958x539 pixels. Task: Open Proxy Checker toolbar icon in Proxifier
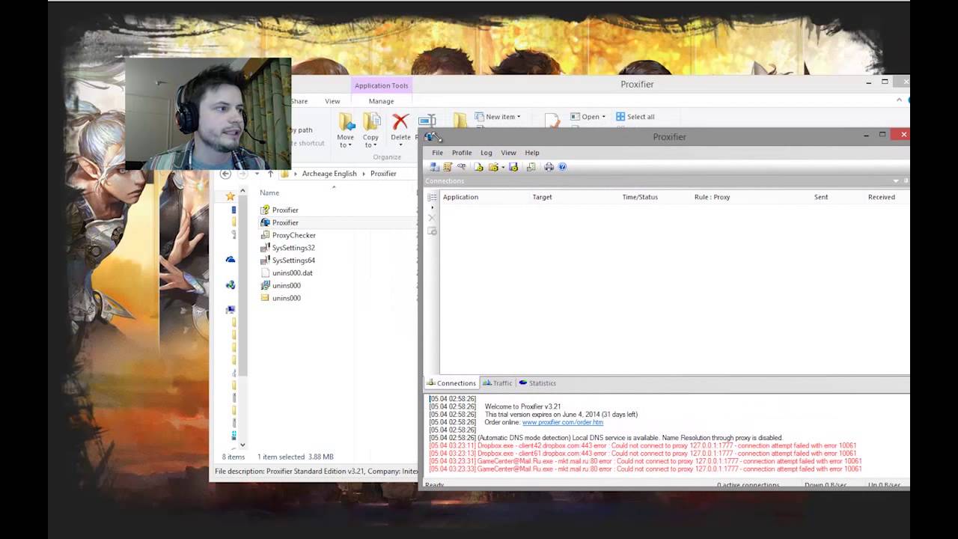tap(531, 167)
